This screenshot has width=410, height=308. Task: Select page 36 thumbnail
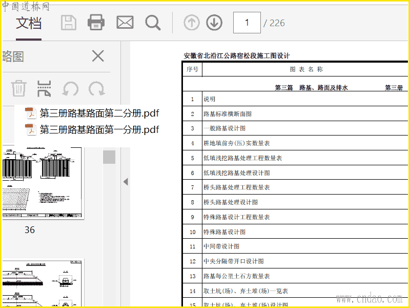(x=43, y=183)
